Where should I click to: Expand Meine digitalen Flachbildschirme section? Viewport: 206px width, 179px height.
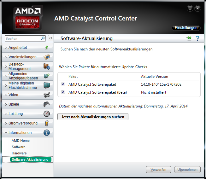pyautogui.click(x=27, y=85)
